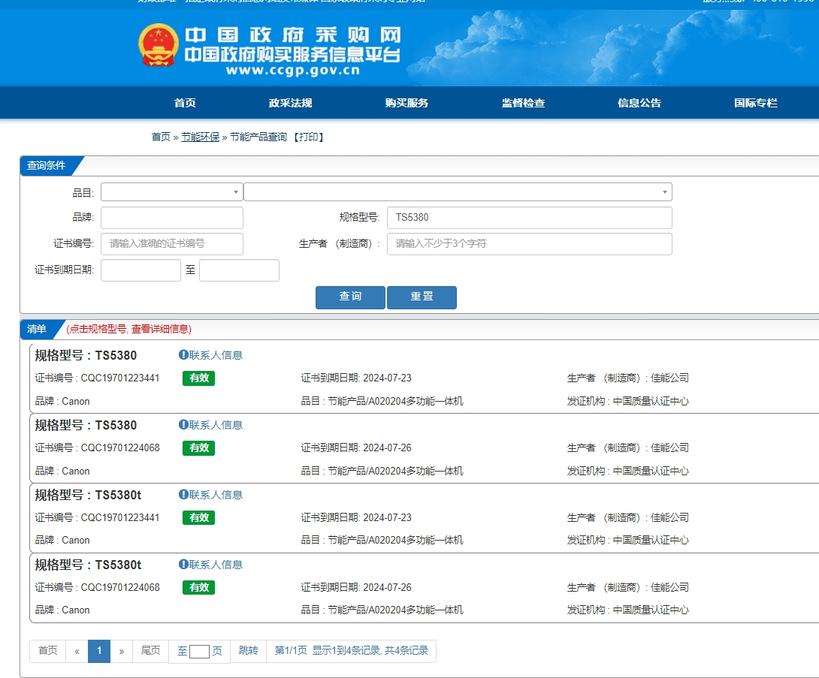The image size is (819, 678).
Task: Click the 有效 badge in first TS5380 entry
Action: (198, 378)
